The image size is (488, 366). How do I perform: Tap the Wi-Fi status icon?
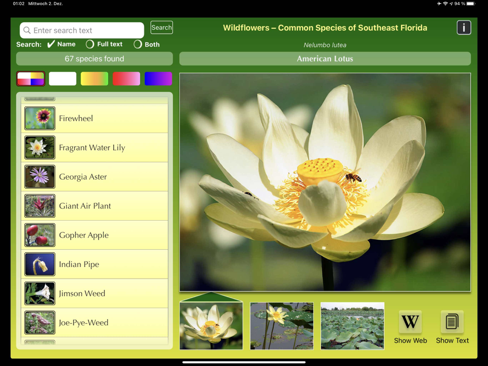pyautogui.click(x=446, y=4)
